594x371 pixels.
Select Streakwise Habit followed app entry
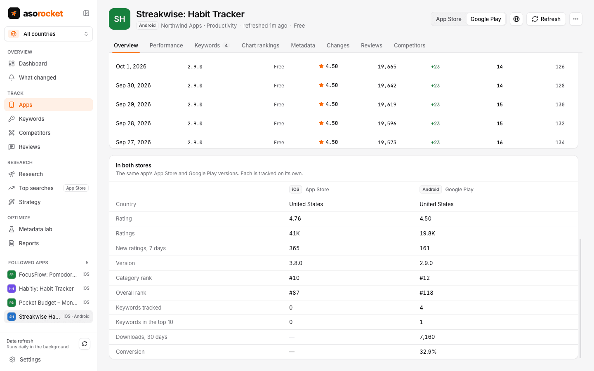(48, 317)
